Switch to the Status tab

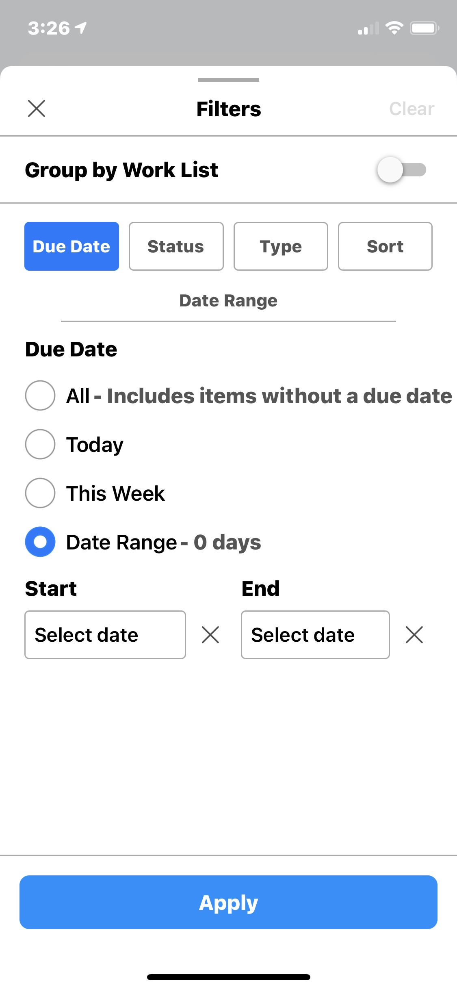click(x=176, y=246)
